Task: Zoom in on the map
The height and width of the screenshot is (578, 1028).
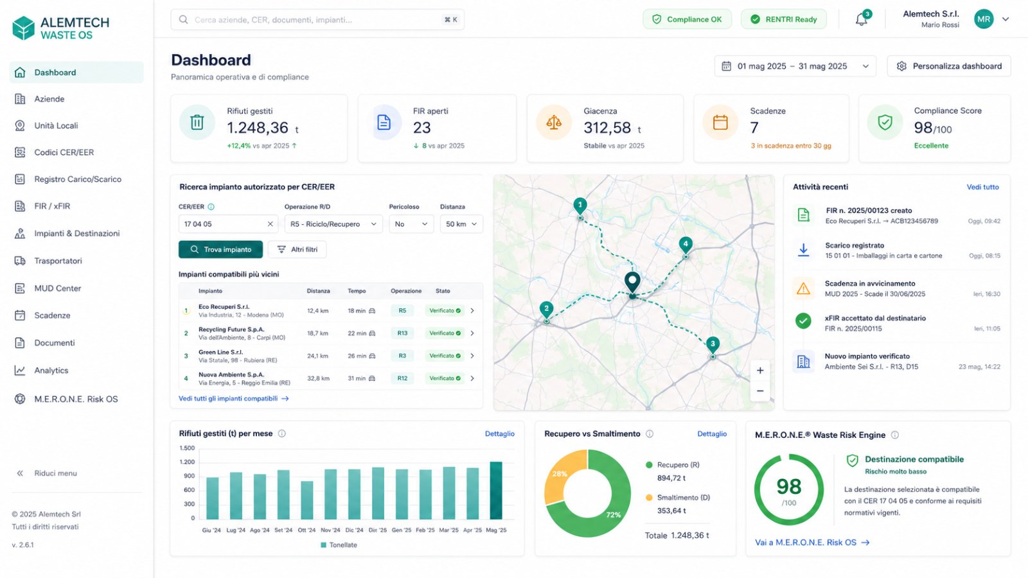Action: tap(760, 371)
